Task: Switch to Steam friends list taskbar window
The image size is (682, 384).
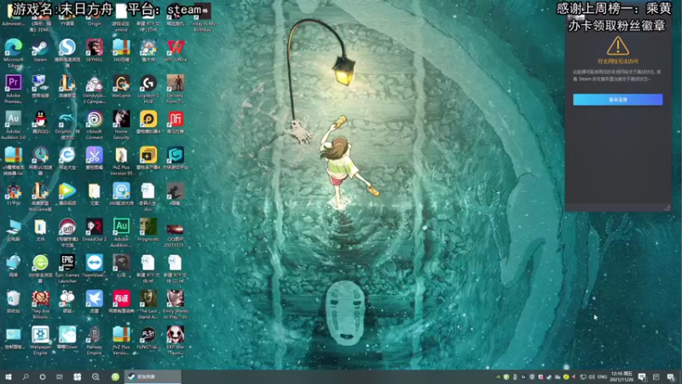Action: point(153,377)
